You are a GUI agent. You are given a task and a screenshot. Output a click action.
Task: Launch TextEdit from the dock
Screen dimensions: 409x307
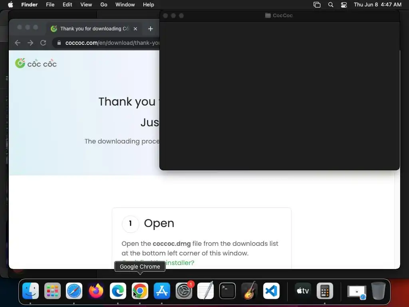click(x=206, y=291)
